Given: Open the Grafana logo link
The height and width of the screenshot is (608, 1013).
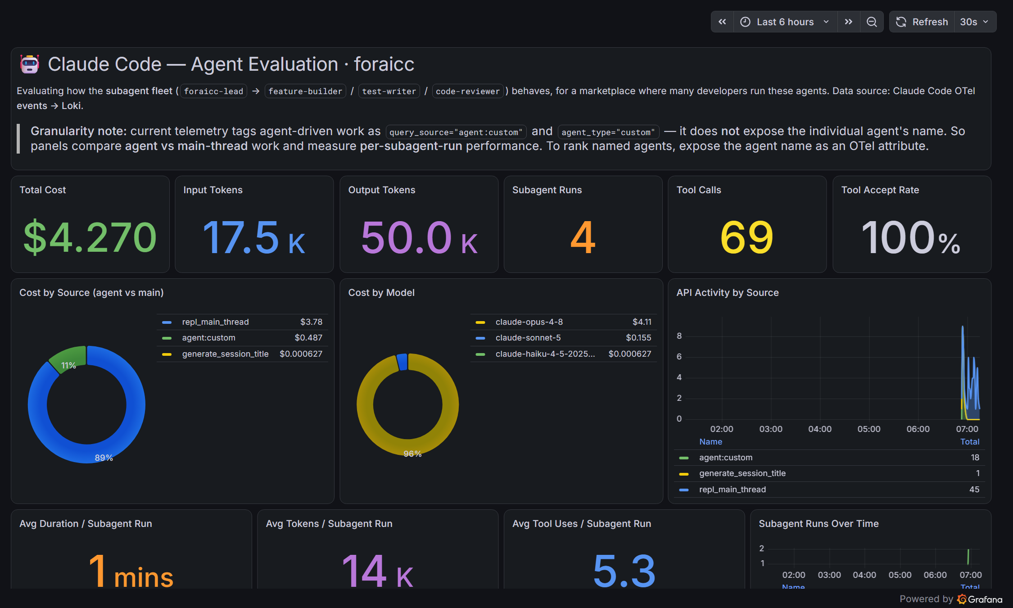Looking at the screenshot, I should 980,599.
